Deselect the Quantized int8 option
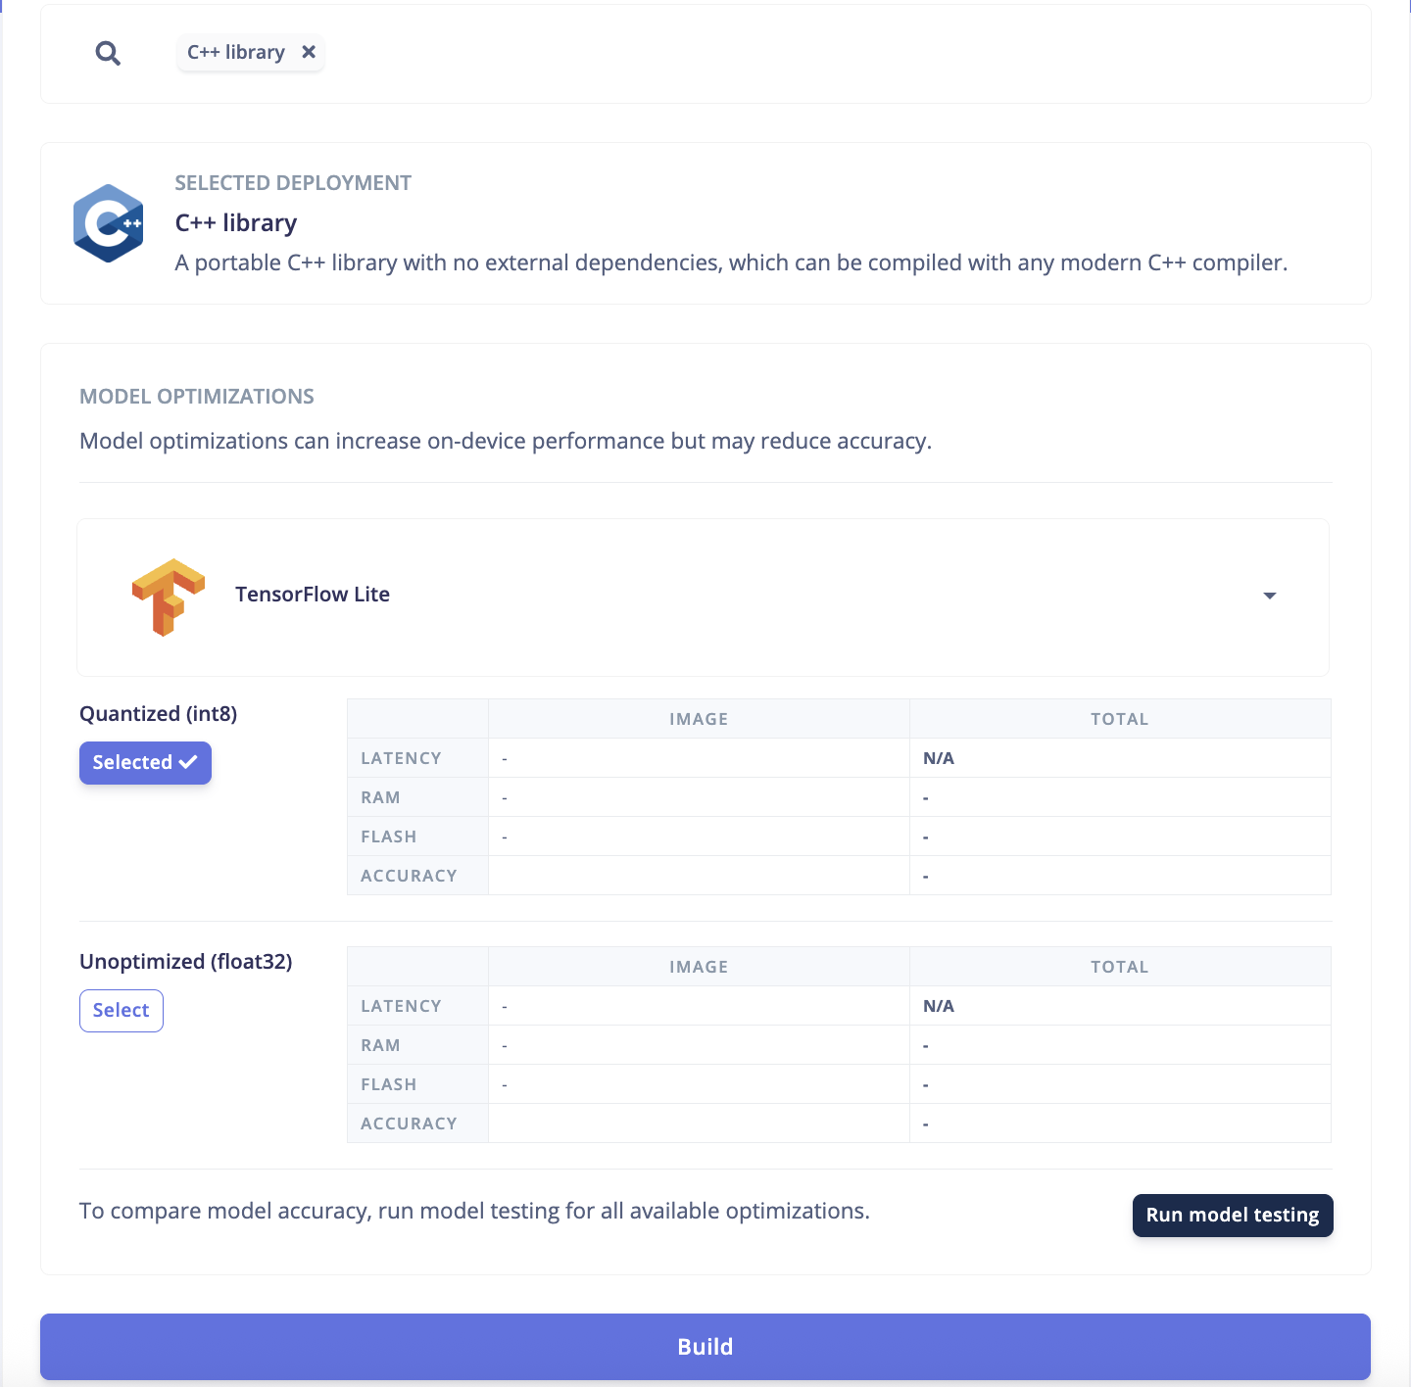1411x1387 pixels. coord(145,762)
